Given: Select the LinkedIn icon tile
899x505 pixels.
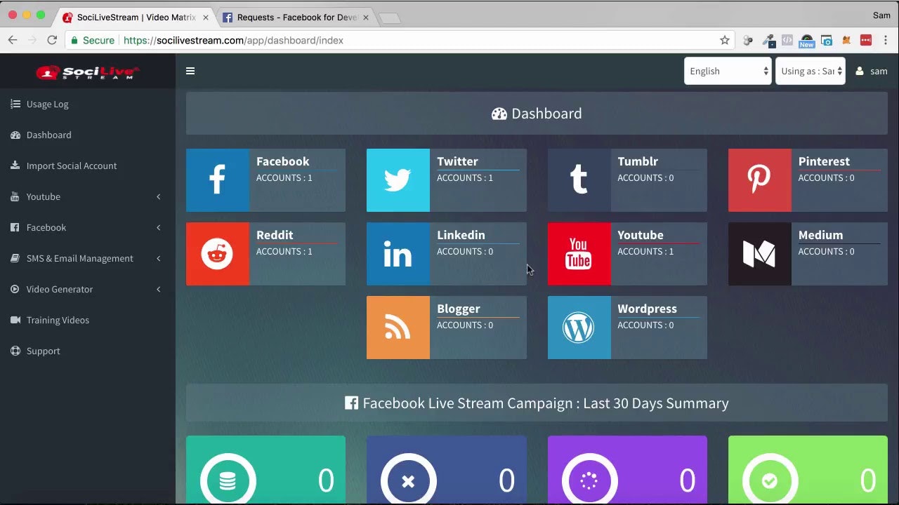Looking at the screenshot, I should coord(398,254).
